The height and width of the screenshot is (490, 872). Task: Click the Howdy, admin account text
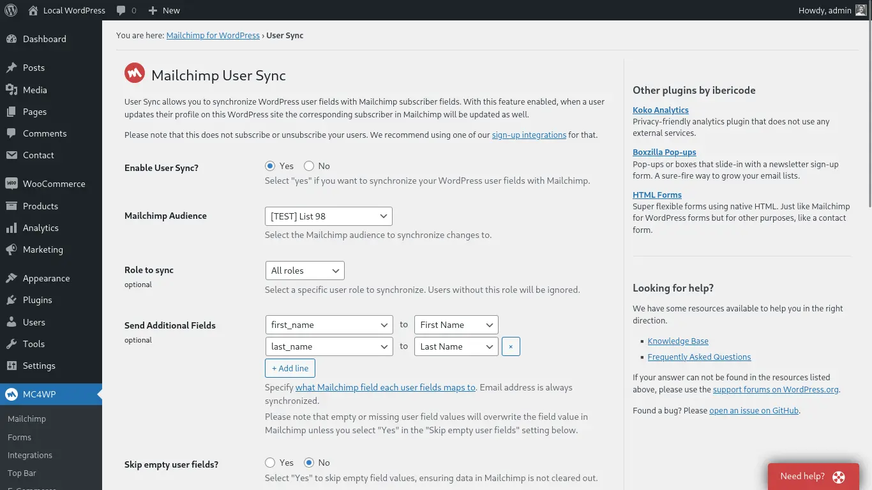[825, 10]
